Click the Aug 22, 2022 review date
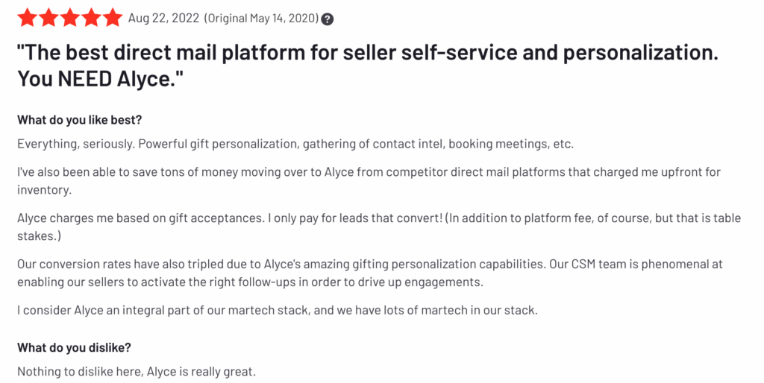The width and height of the screenshot is (764, 383). 163,19
